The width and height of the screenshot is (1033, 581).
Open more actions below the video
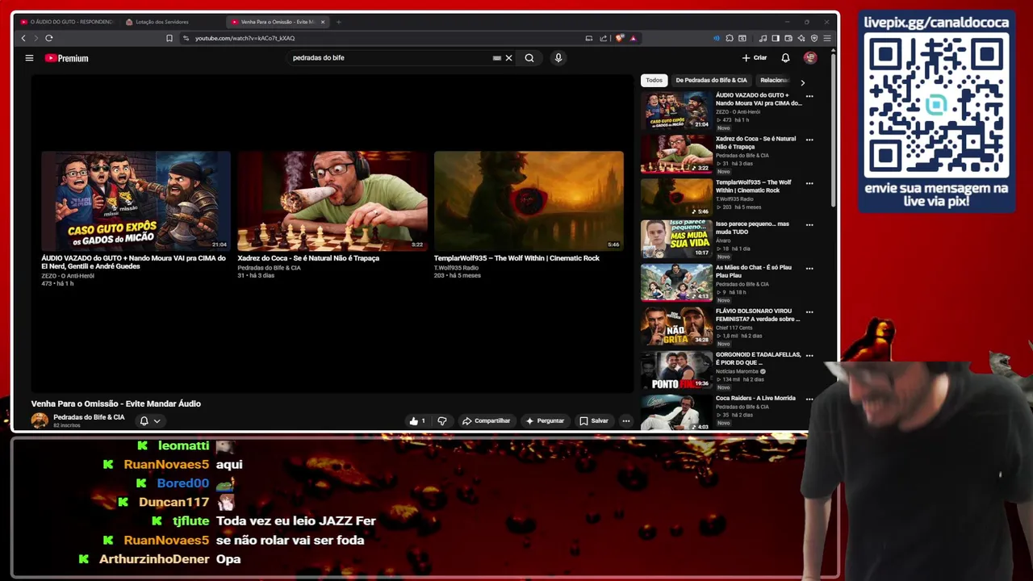[625, 420]
